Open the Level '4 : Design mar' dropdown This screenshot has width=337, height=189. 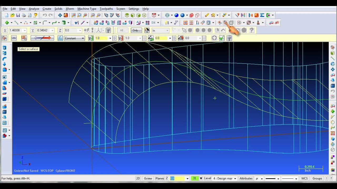point(235,178)
